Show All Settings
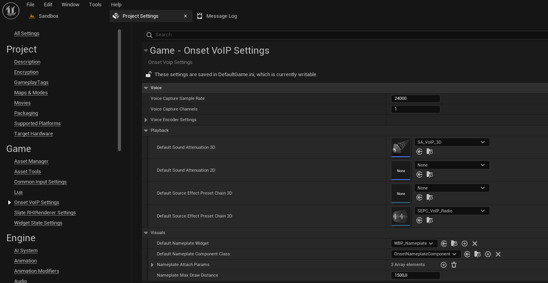The image size is (548, 283). click(x=27, y=34)
